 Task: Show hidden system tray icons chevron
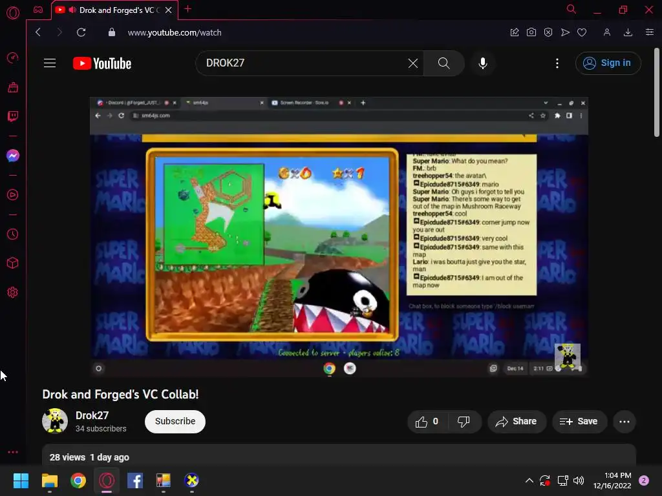[529, 480]
